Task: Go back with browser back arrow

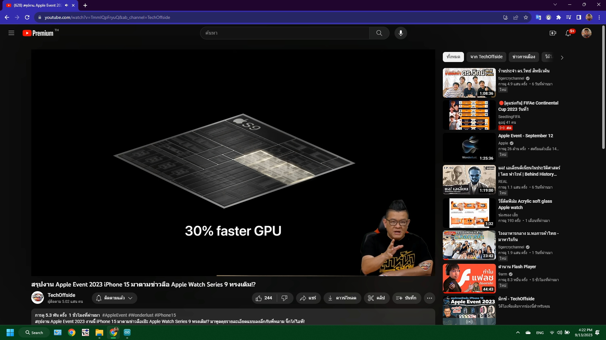Action: coord(7,17)
